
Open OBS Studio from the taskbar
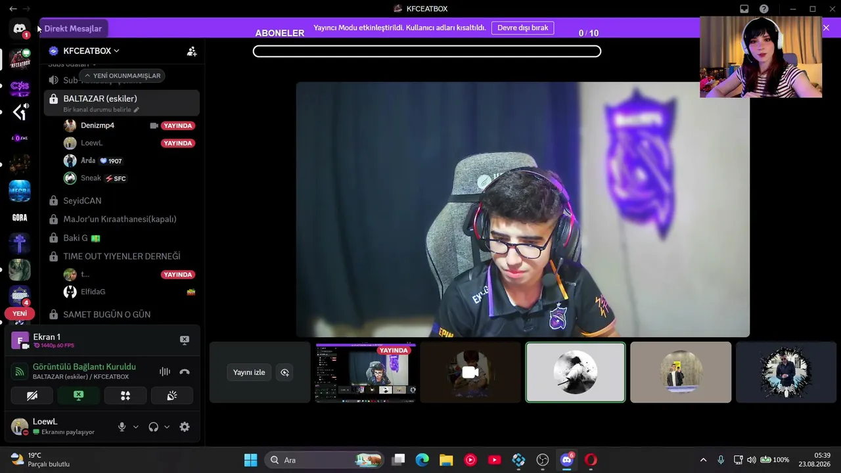click(543, 460)
